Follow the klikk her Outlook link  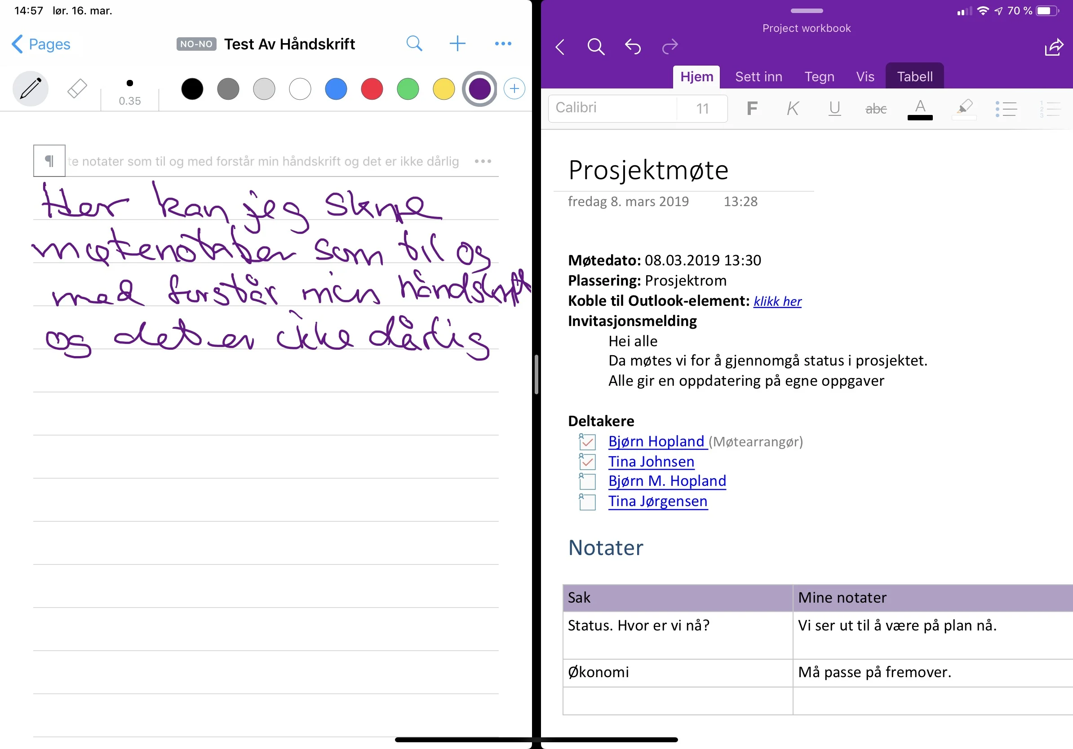tap(777, 301)
